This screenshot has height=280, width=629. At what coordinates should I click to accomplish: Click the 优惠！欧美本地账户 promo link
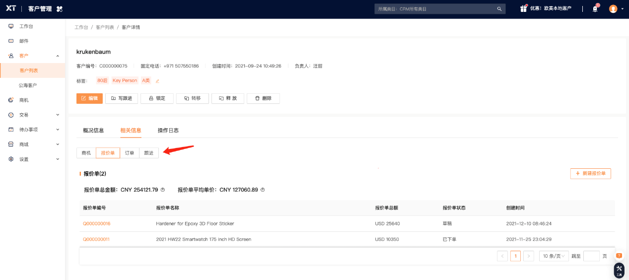[551, 9]
